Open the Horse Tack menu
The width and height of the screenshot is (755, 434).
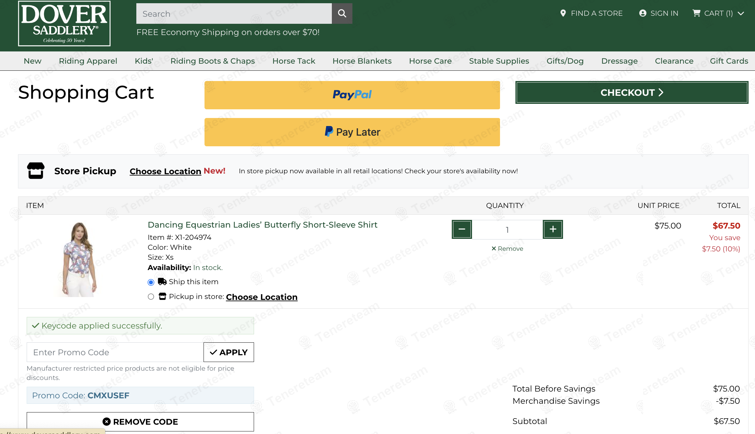tap(294, 61)
